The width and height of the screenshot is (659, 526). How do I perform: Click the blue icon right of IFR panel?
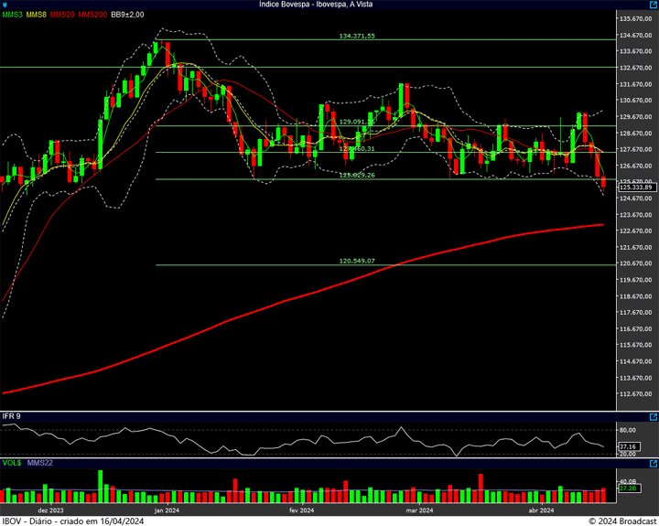[x=653, y=416]
